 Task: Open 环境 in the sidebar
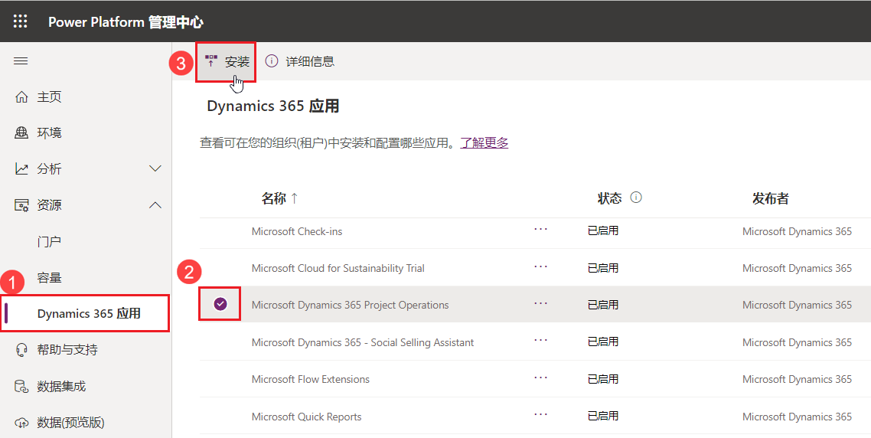coord(50,133)
